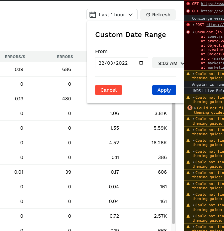Click the calendar icon beside Last 1 hour
The image size is (224, 231).
[93, 15]
